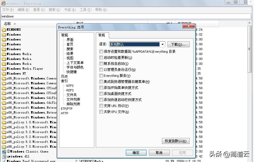Click the 应用 button

183,153
